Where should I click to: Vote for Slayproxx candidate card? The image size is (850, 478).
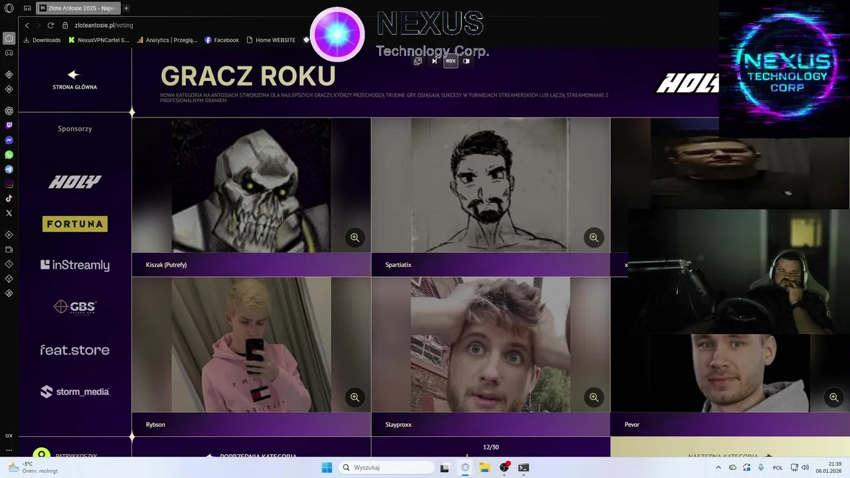pos(490,357)
